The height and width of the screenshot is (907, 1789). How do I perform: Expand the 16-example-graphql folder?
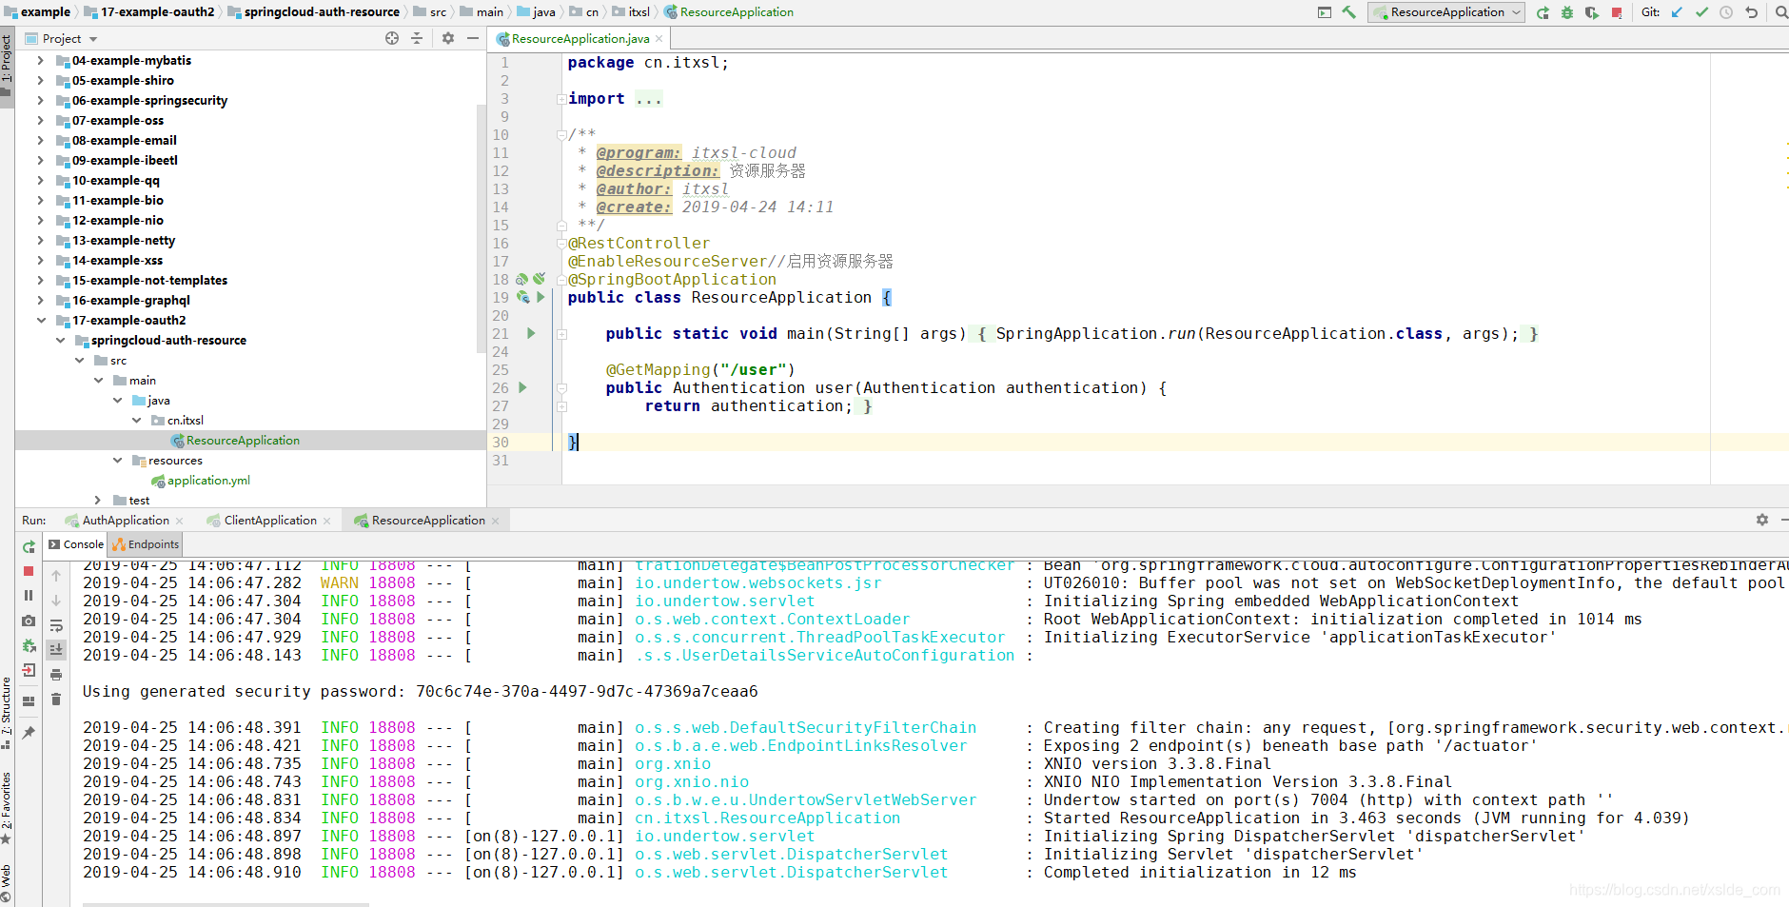point(40,300)
